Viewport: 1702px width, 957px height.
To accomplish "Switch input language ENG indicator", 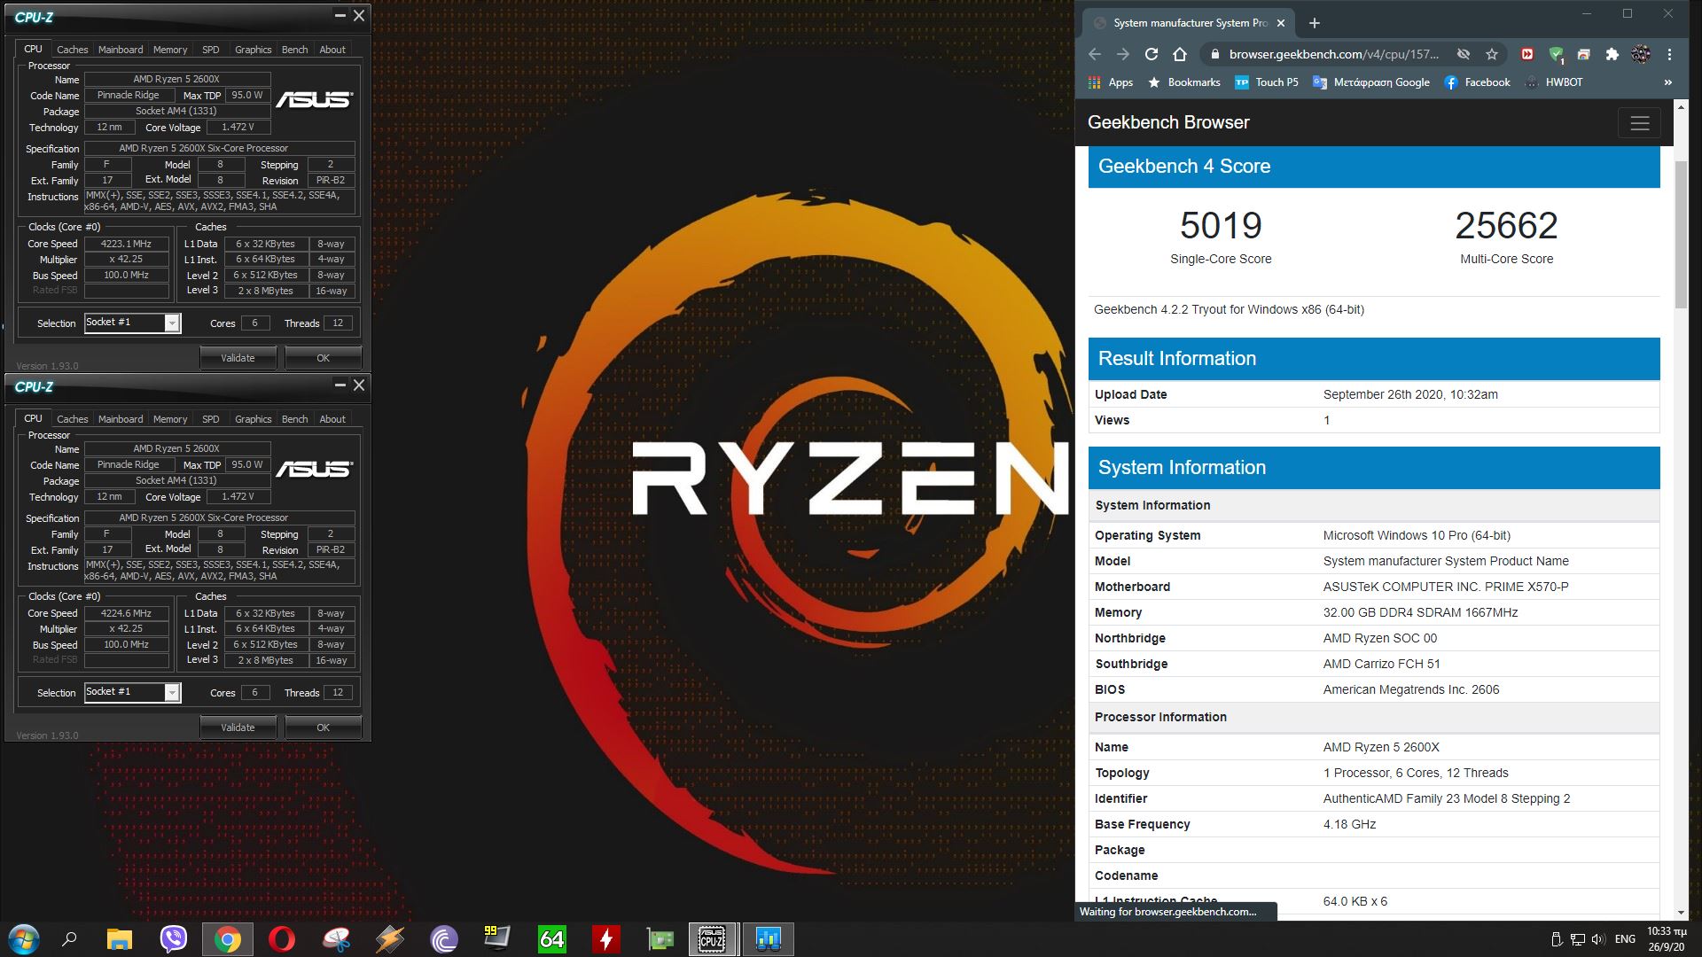I will pos(1625,939).
